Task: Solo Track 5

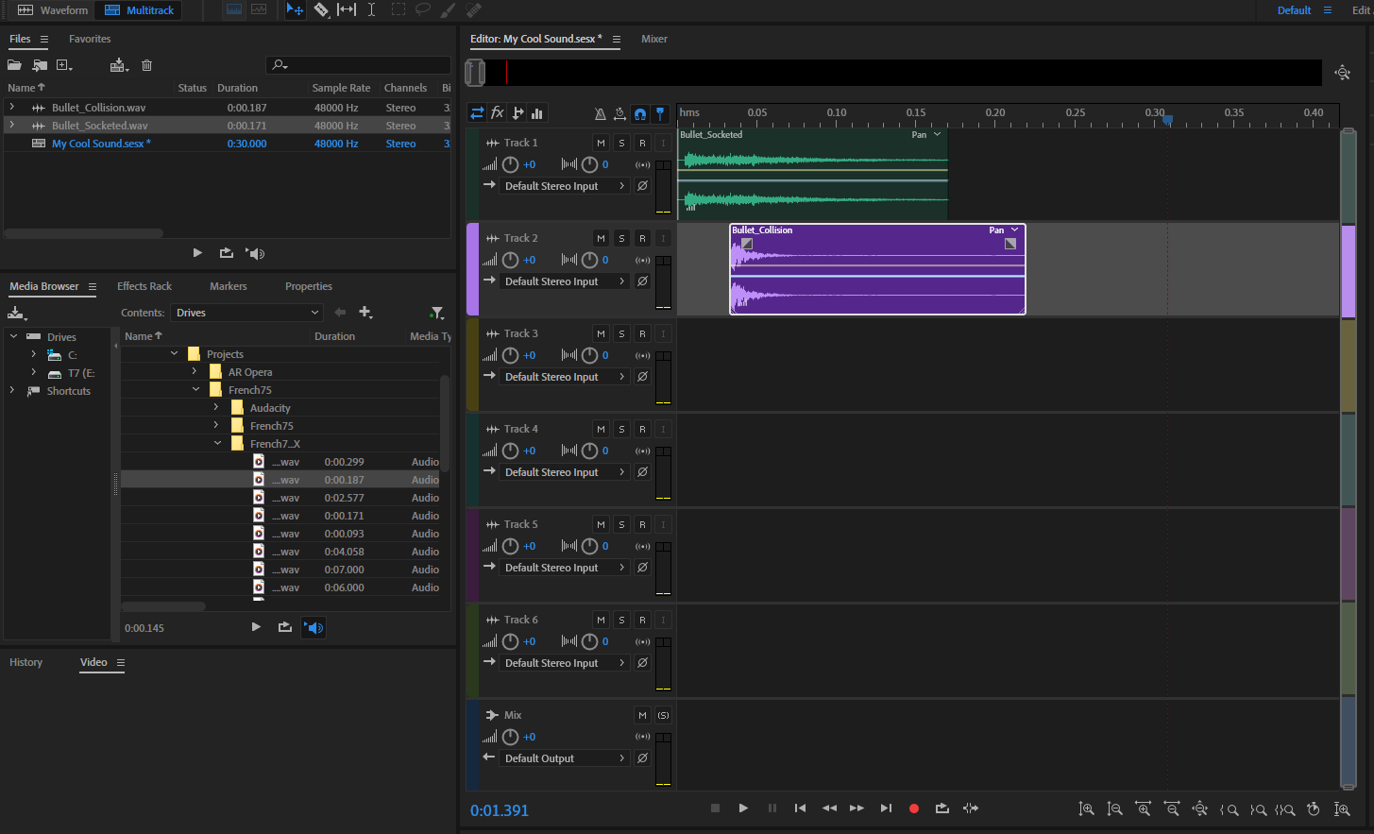Action: 621,524
